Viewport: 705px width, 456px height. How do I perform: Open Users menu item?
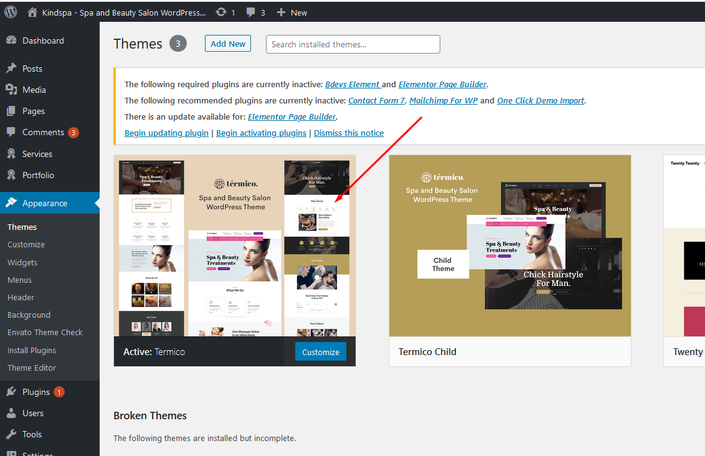33,413
